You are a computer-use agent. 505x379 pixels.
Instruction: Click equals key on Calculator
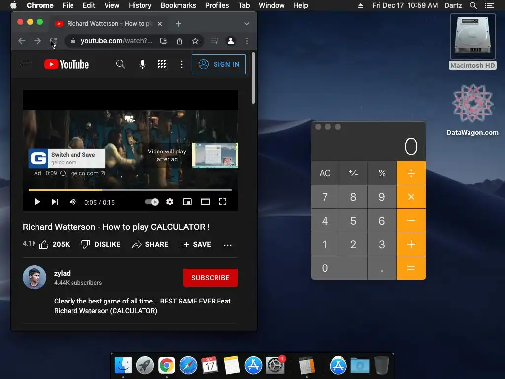coord(411,268)
